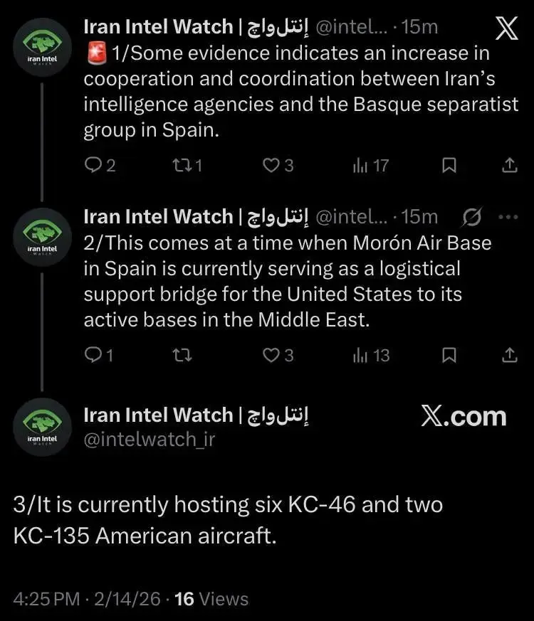
Task: Bookmark the second tweet
Action: click(449, 355)
